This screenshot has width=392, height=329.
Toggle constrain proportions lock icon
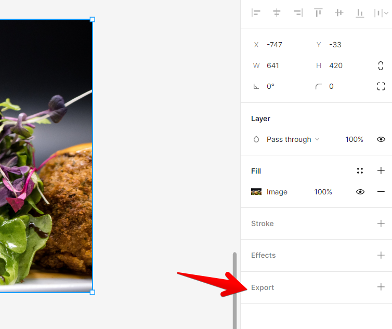click(381, 66)
